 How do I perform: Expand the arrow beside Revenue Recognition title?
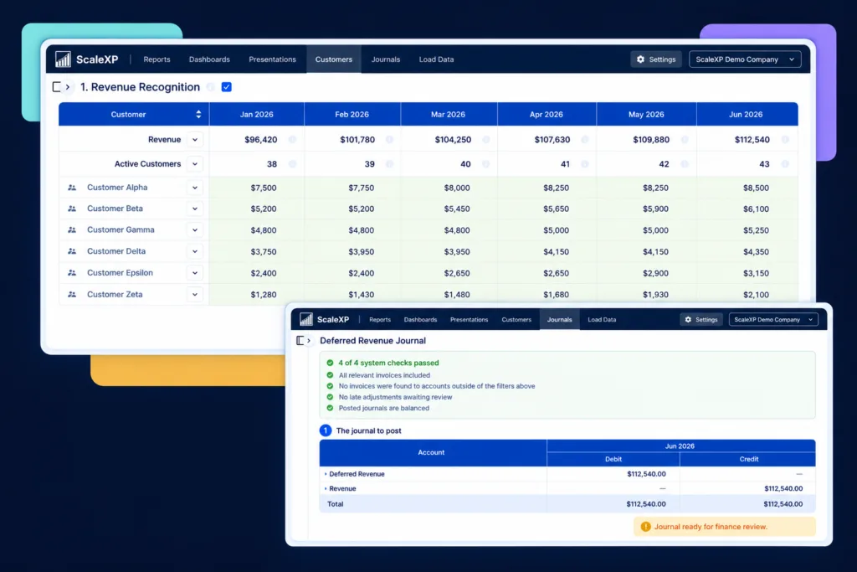click(x=68, y=87)
